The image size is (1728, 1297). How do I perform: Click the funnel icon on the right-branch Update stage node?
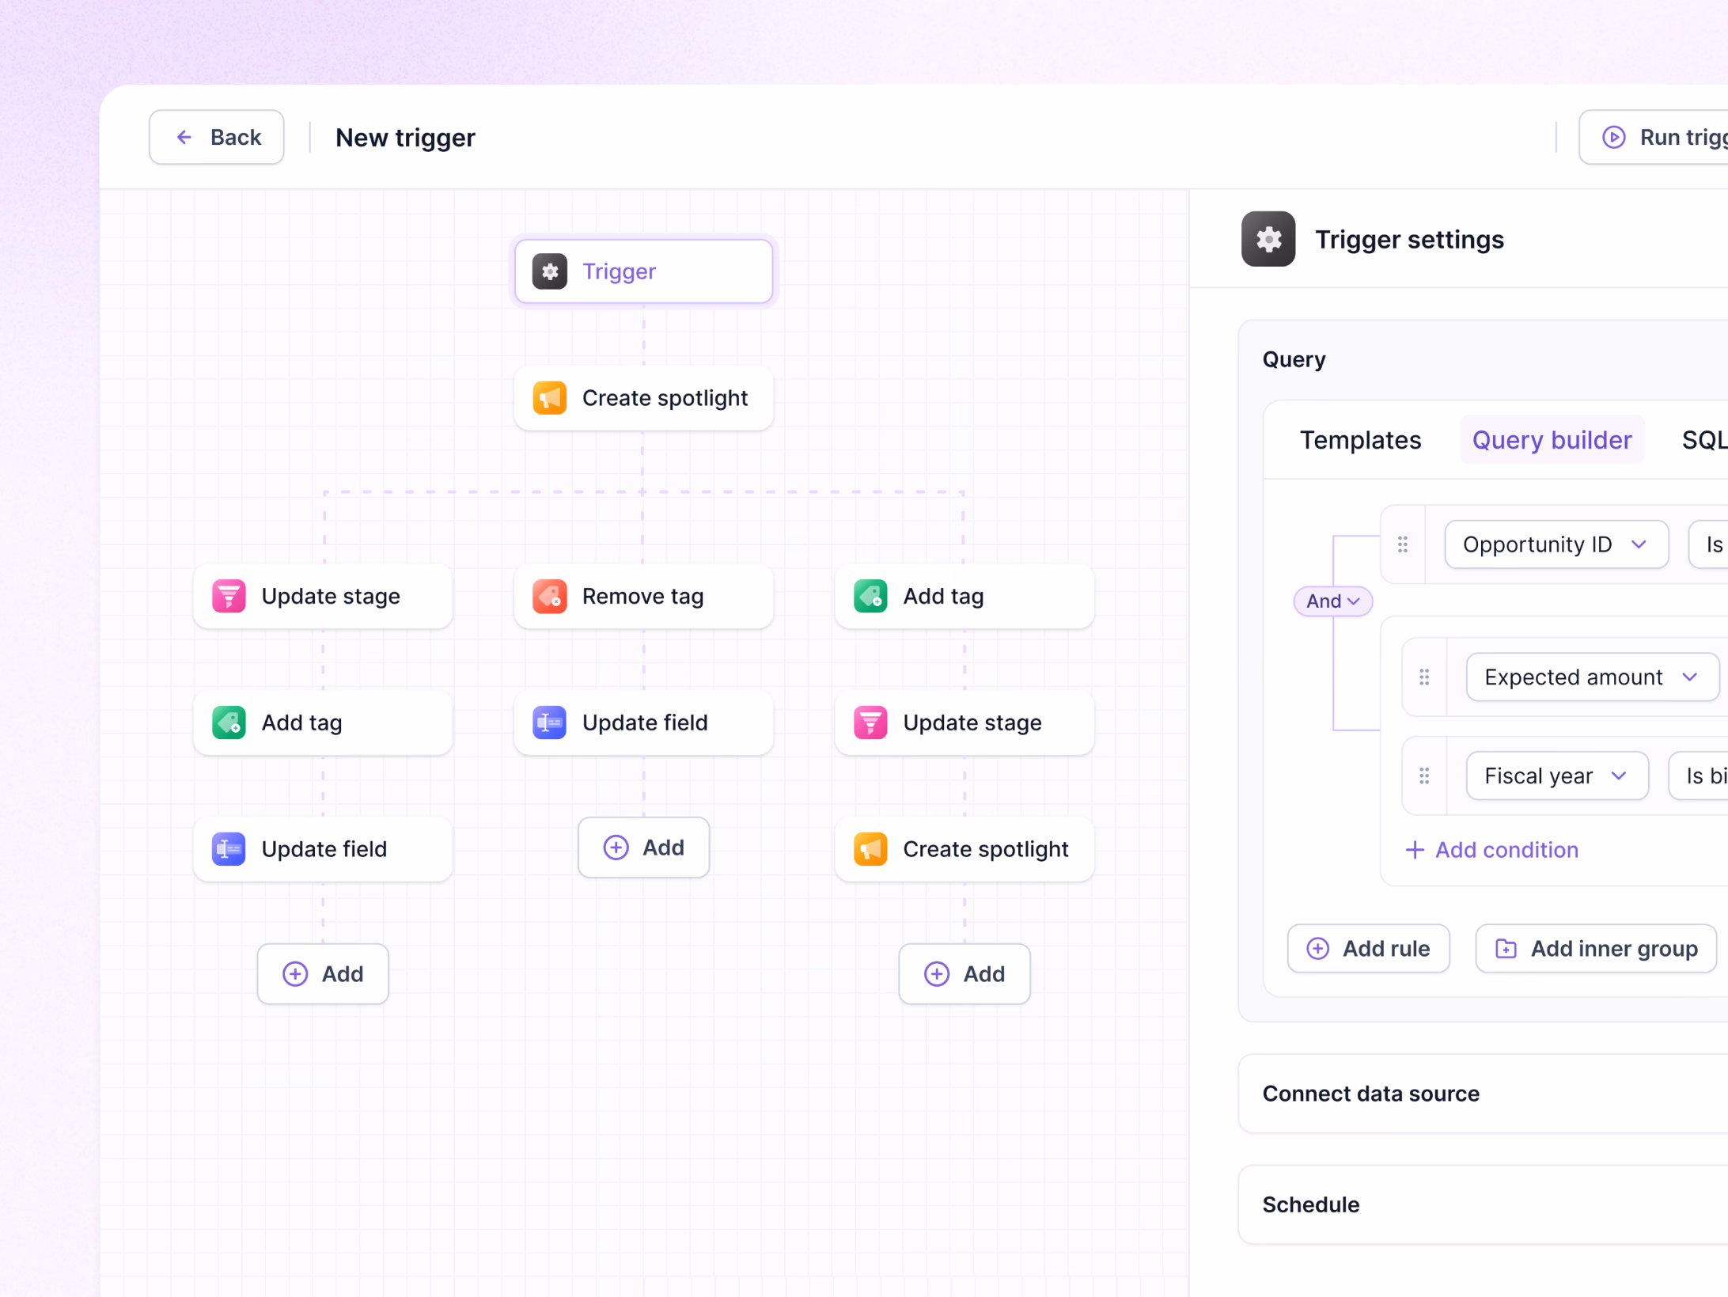tap(870, 722)
